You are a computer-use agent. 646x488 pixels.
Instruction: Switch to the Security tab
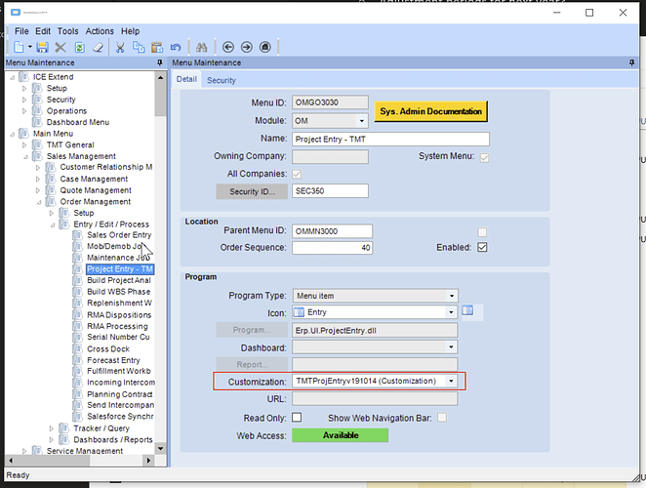(222, 80)
